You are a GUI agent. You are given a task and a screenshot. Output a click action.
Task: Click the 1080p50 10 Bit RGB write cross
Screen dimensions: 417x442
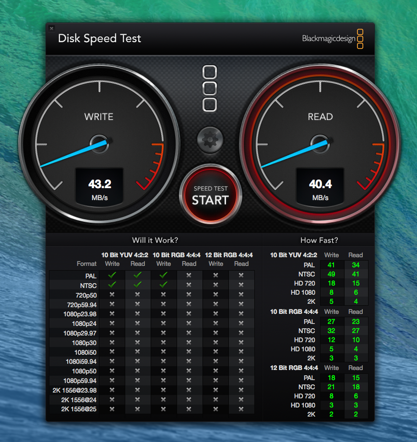click(164, 370)
